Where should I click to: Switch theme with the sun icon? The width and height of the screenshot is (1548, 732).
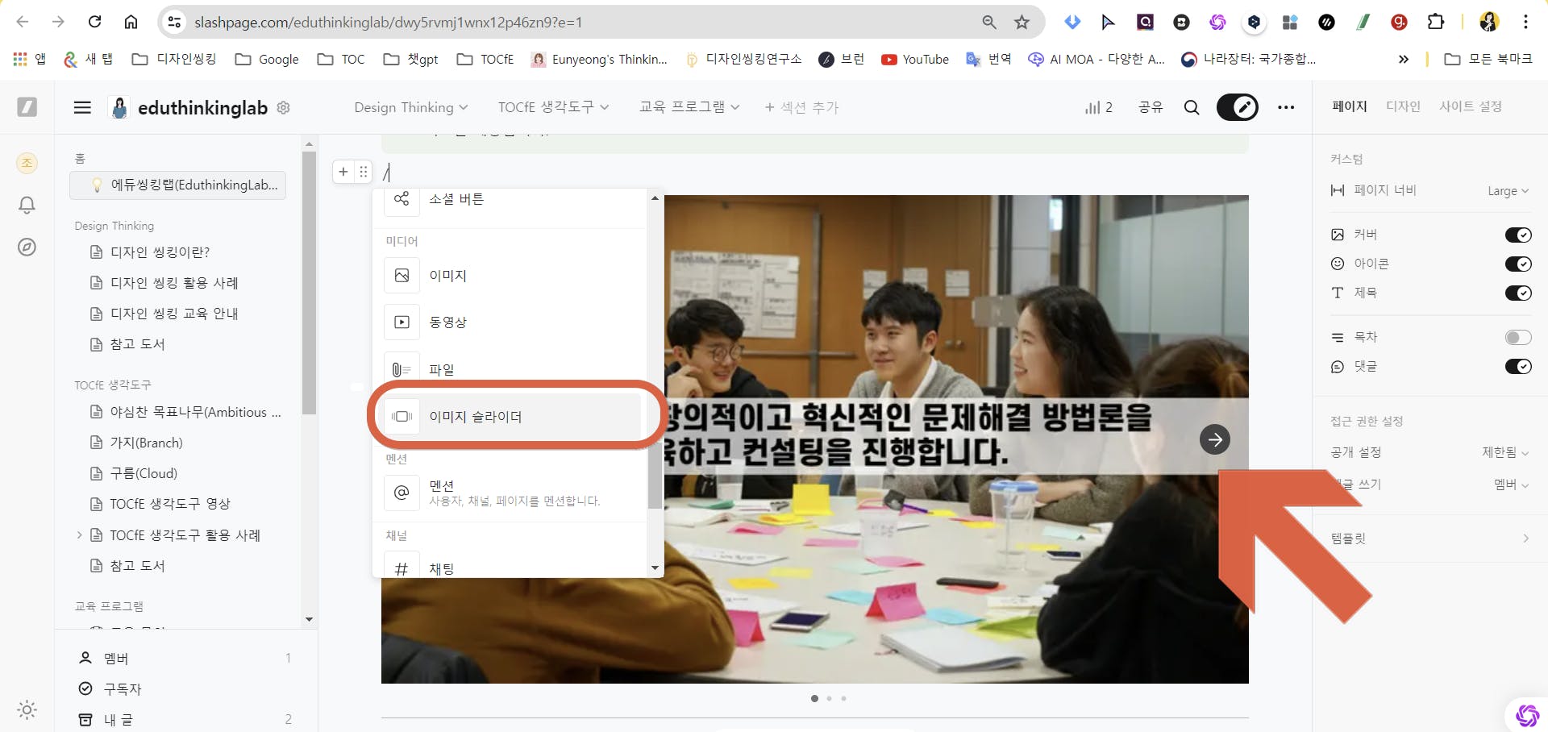(x=27, y=709)
